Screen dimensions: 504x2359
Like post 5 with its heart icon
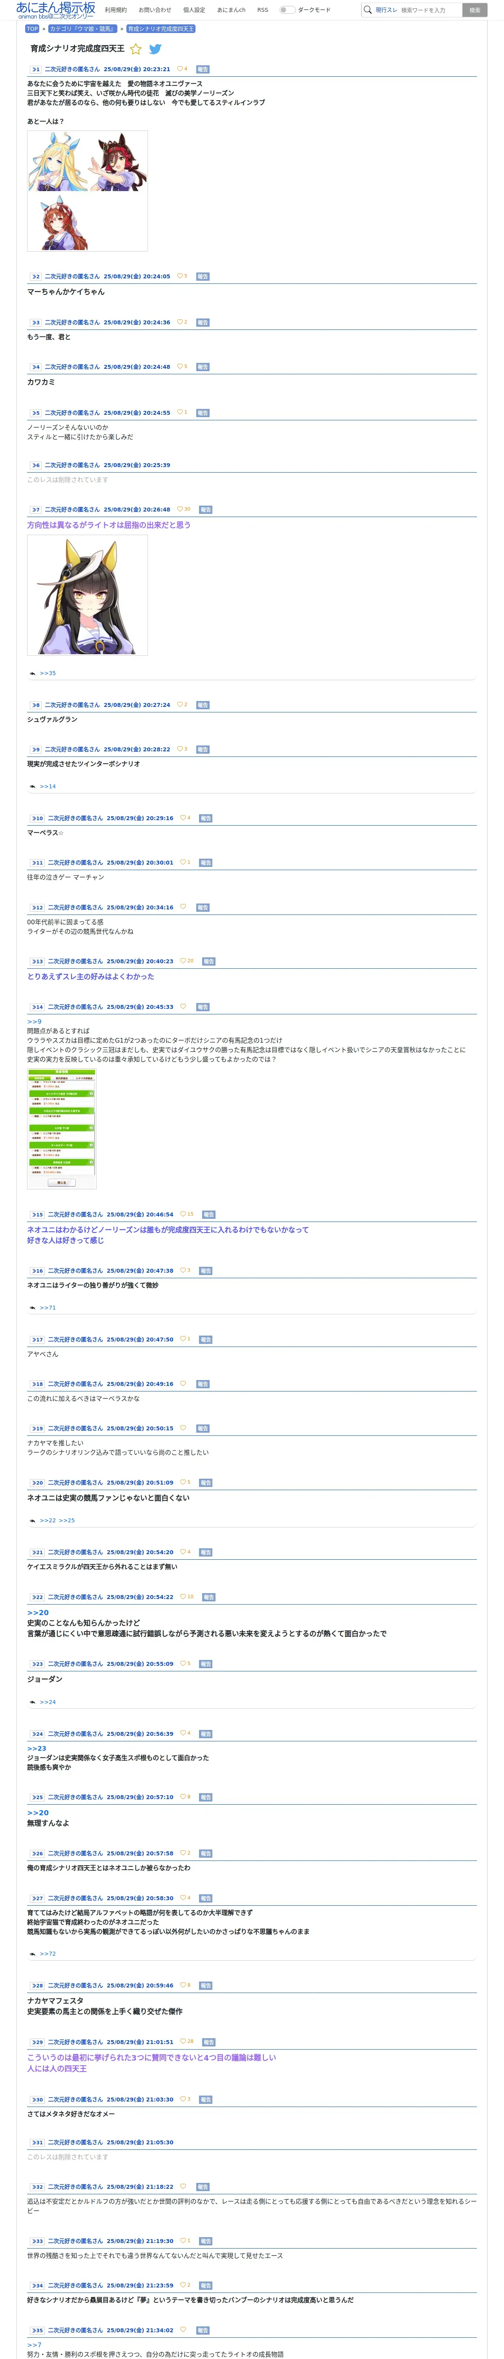[179, 412]
